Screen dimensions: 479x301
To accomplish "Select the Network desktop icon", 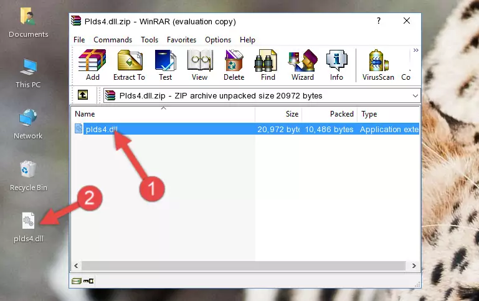I will 28,125.
